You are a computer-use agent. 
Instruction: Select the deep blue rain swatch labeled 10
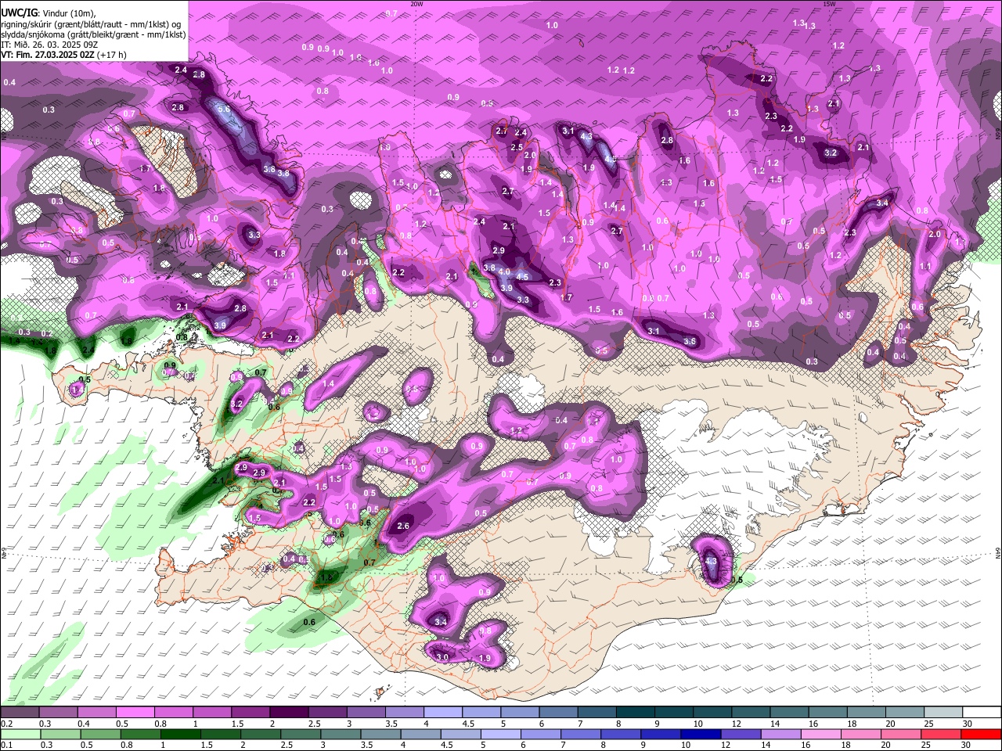701,735
